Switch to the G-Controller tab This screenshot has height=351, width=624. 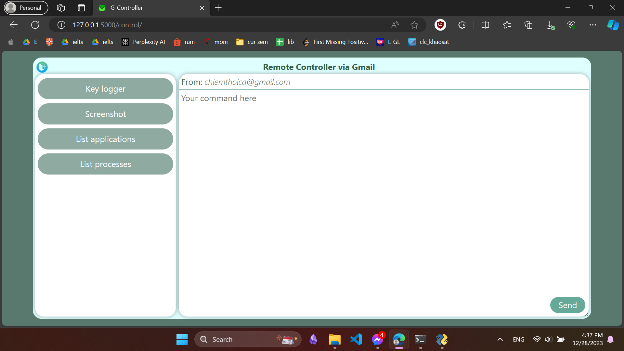click(x=146, y=8)
